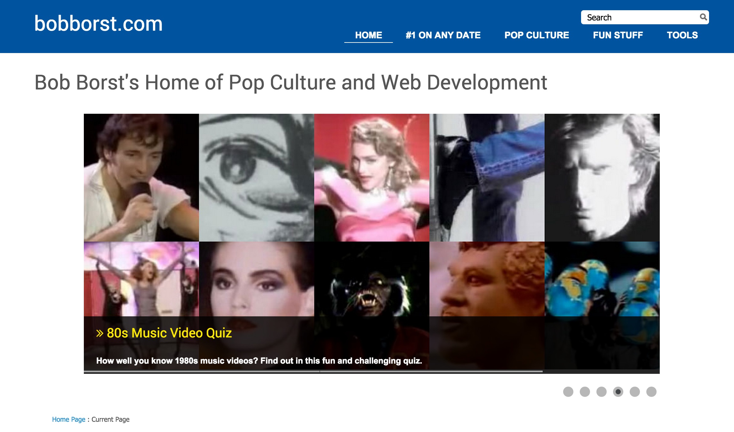Open the TOOLS menu

[x=682, y=35]
